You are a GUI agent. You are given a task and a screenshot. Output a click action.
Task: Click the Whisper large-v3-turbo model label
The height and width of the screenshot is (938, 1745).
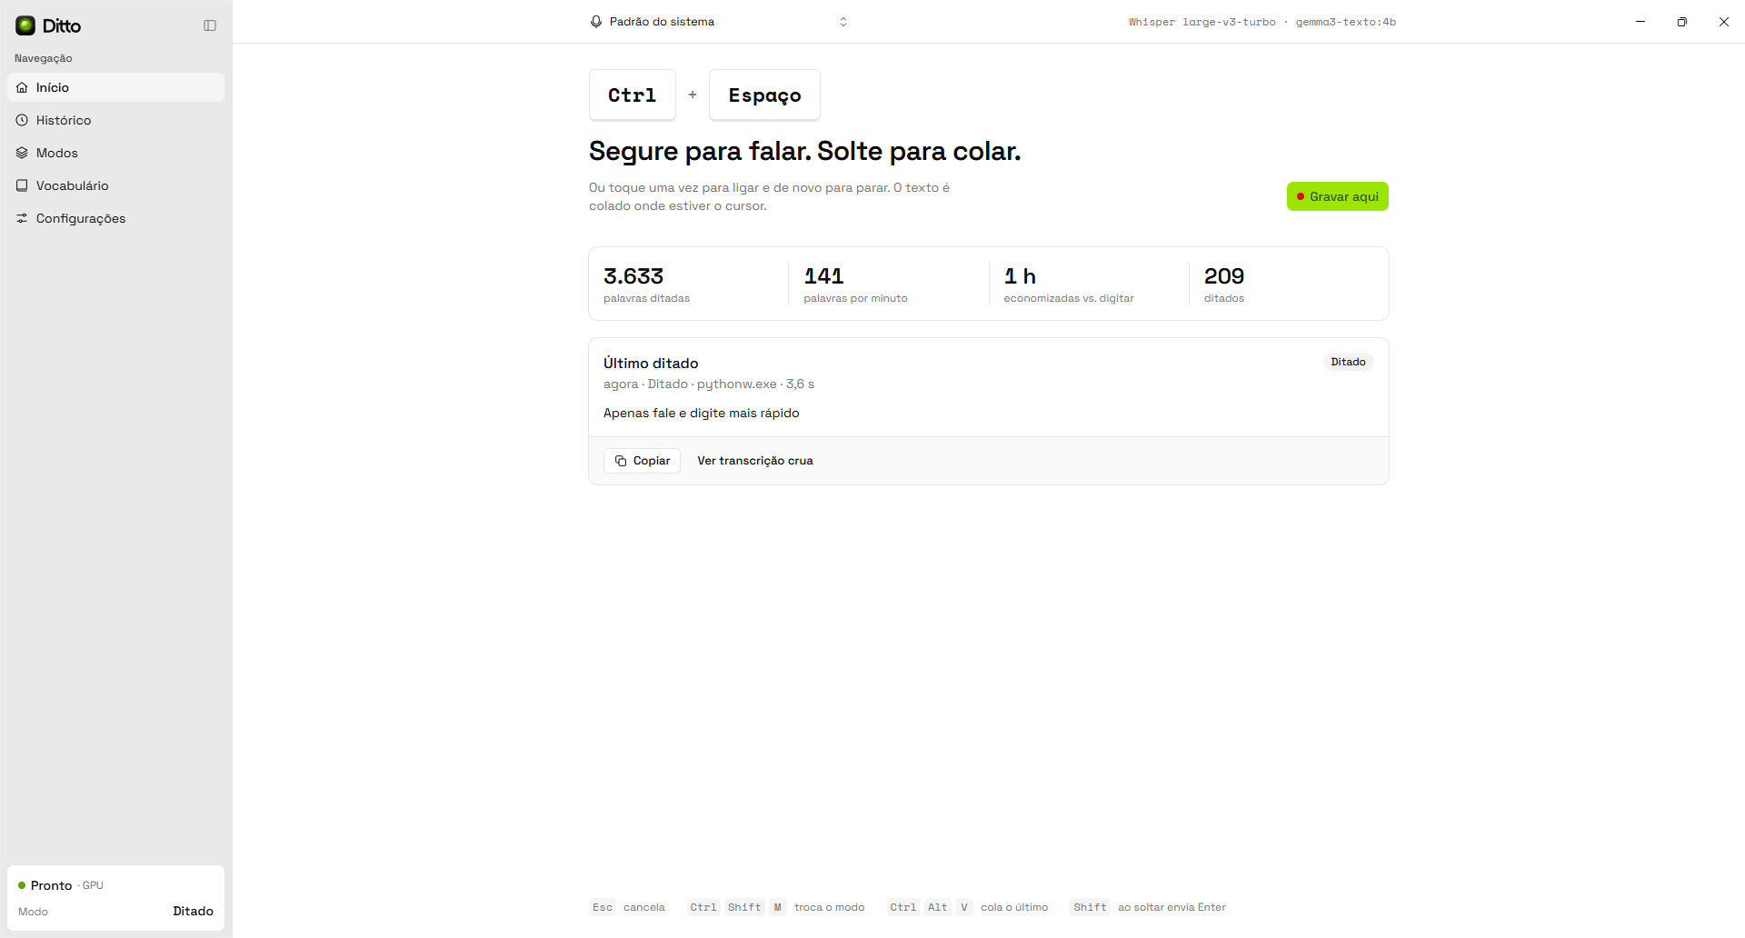[1202, 22]
